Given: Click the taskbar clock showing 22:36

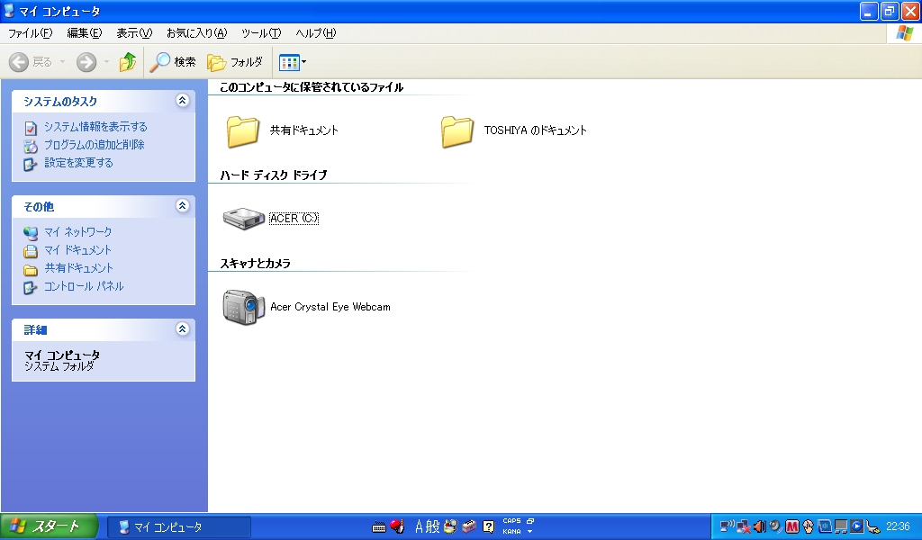Looking at the screenshot, I should click(x=898, y=526).
